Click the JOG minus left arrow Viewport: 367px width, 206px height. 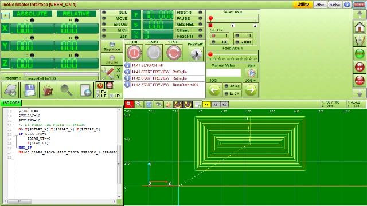214,90
